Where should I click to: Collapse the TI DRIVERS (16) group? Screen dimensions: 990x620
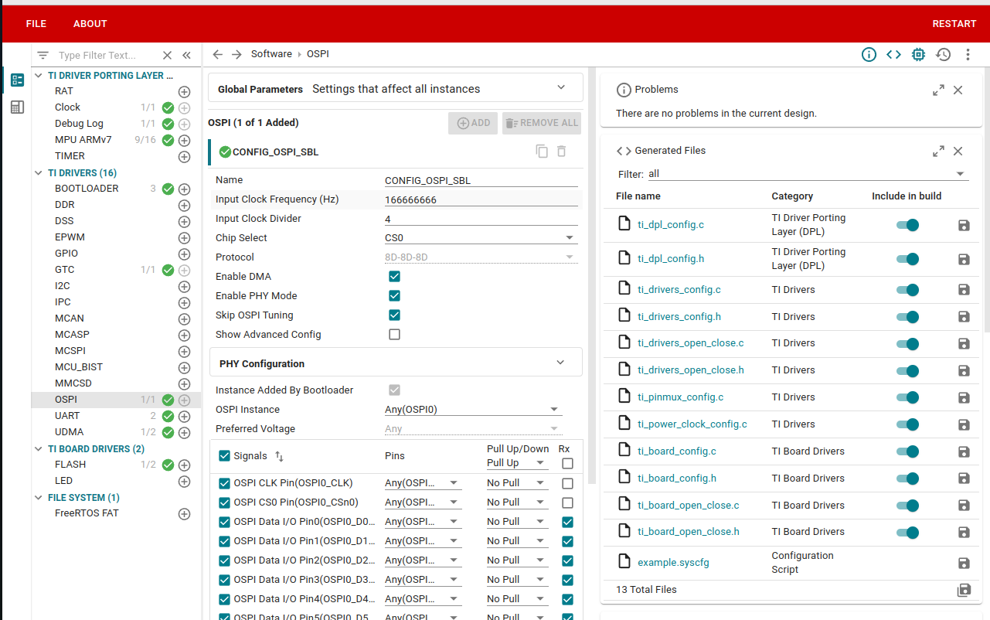coord(39,173)
